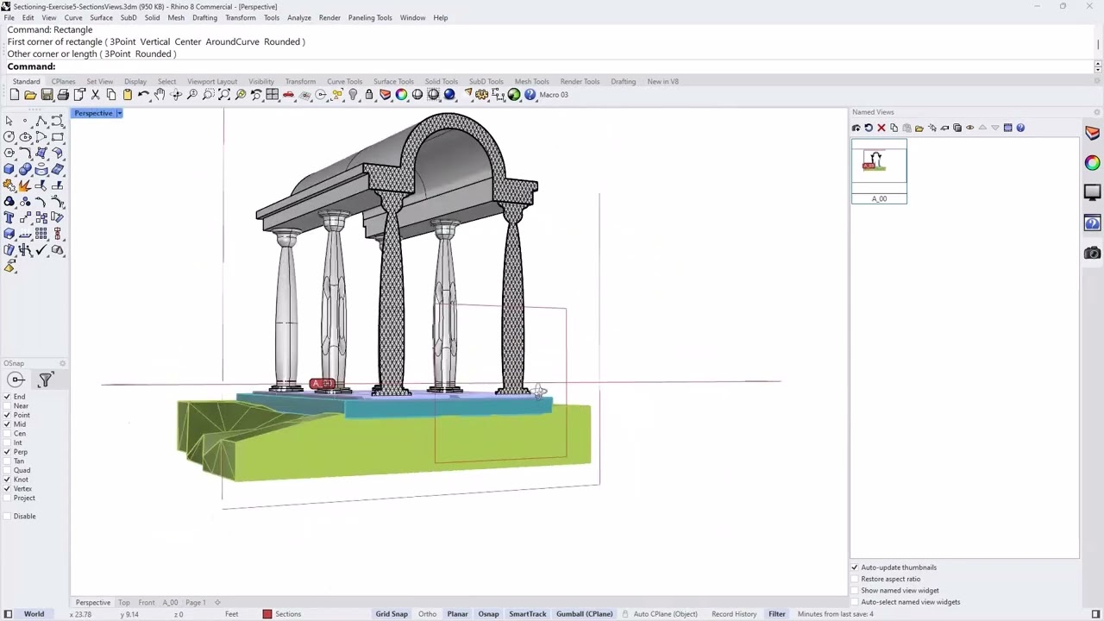
Task: Click the Undo arrow icon
Action: [143, 95]
